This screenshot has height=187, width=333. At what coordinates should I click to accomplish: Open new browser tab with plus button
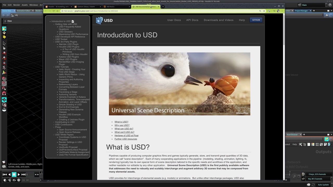coord(163,7)
